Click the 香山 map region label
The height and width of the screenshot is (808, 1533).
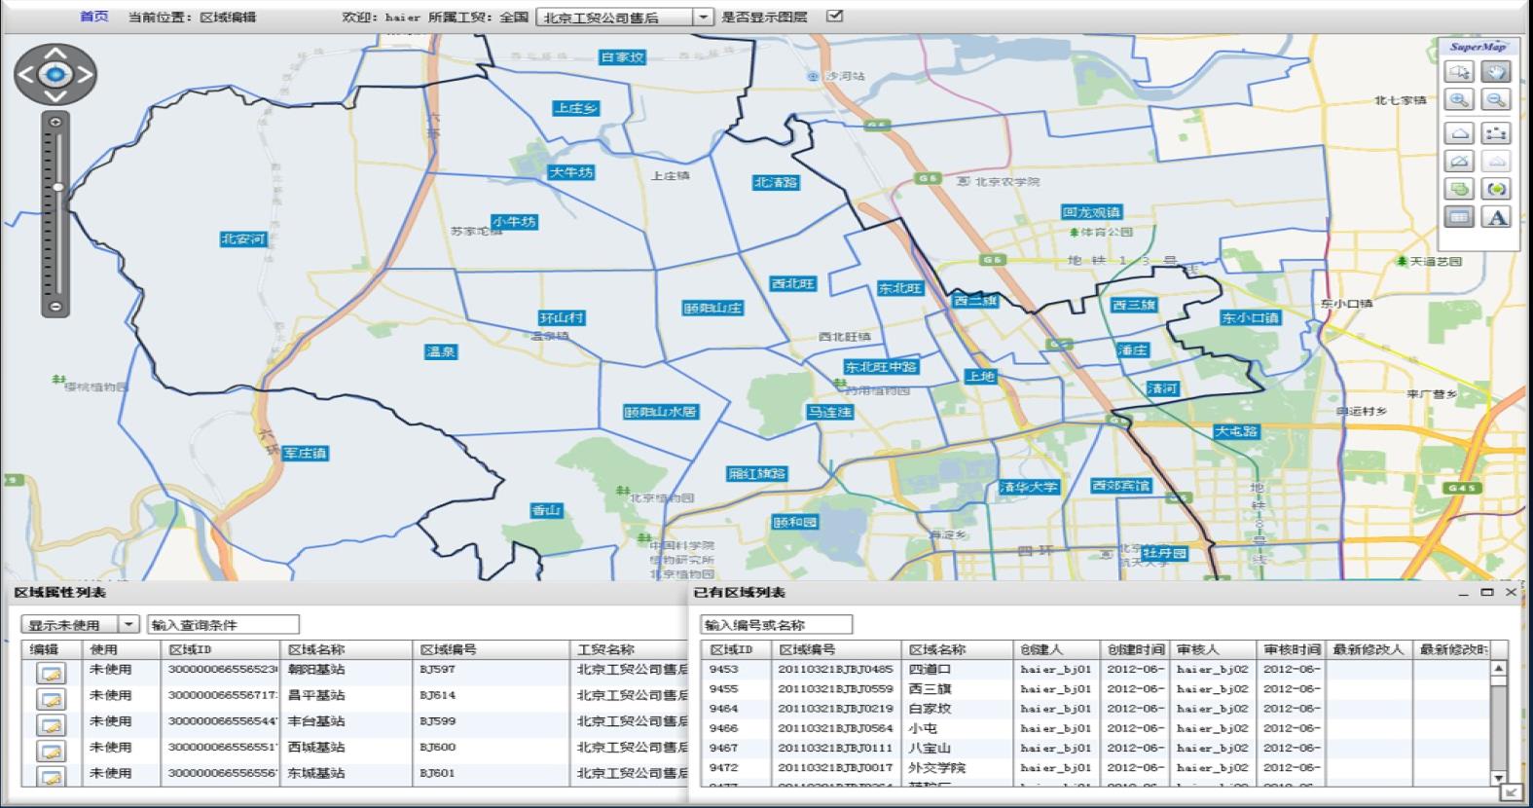click(546, 510)
